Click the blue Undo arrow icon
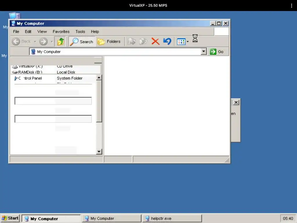The image size is (297, 223). [x=167, y=41]
